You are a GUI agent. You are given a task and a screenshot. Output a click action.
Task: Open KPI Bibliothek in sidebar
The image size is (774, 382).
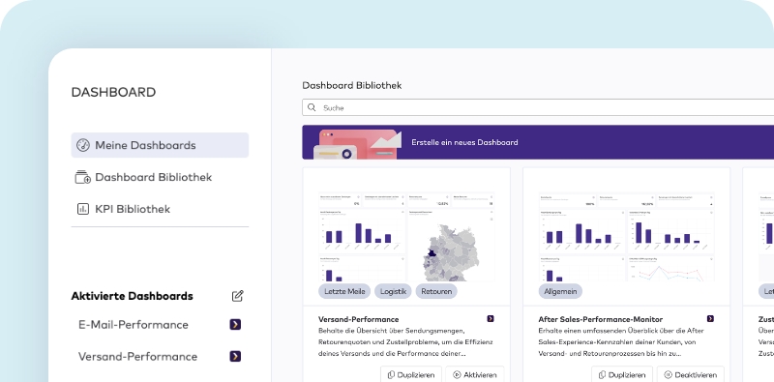[x=123, y=209]
